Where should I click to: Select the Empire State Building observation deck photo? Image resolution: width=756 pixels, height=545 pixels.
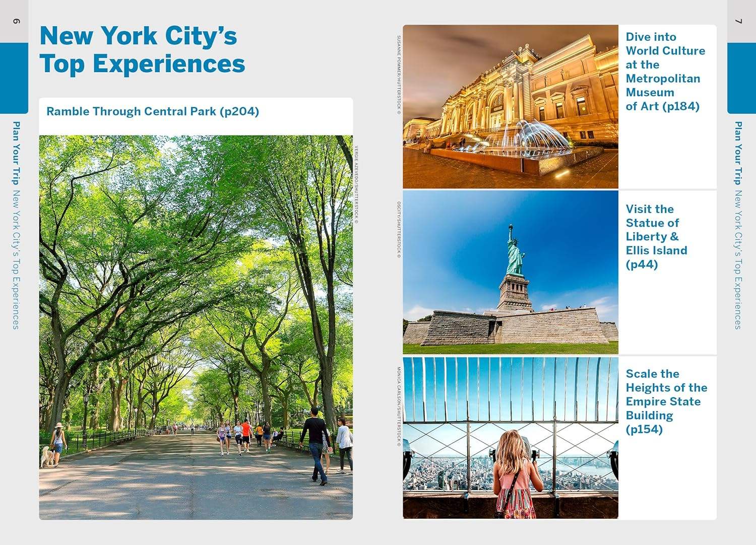(x=510, y=438)
